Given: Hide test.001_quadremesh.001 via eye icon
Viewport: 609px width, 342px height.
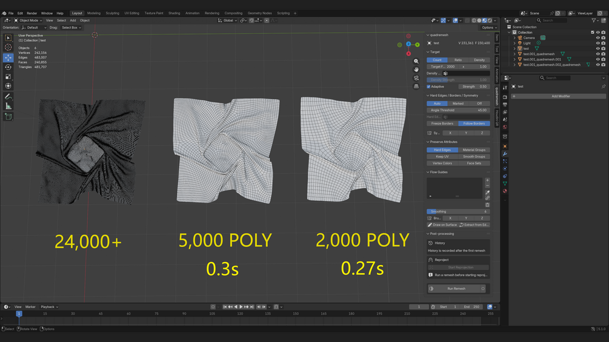Looking at the screenshot, I should click(597, 59).
